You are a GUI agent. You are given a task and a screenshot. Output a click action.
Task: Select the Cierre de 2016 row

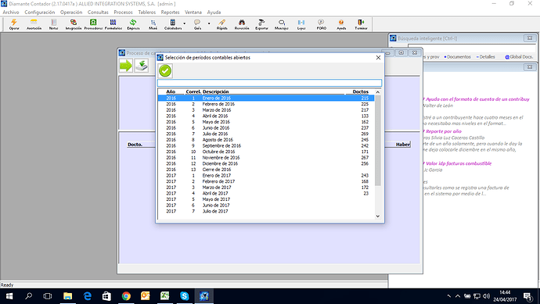(x=266, y=170)
